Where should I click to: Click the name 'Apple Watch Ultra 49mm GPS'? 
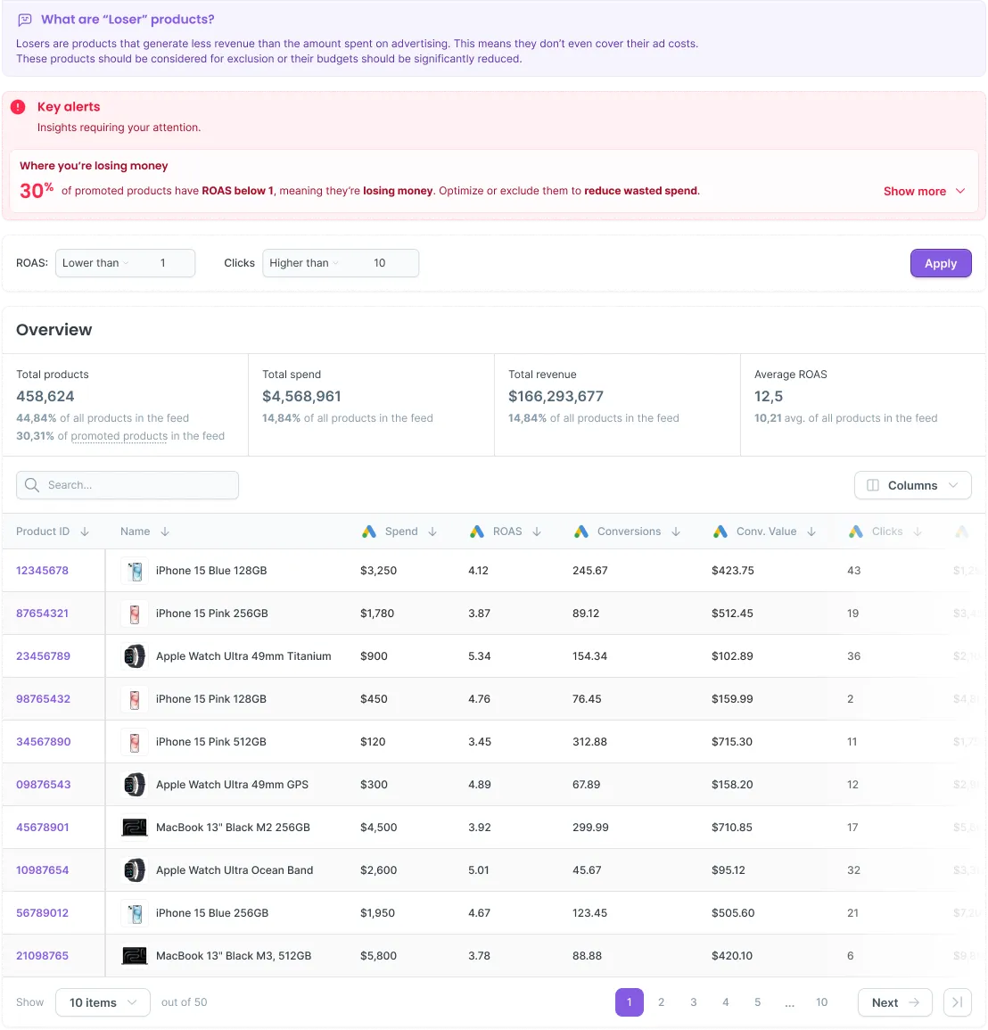coord(232,785)
